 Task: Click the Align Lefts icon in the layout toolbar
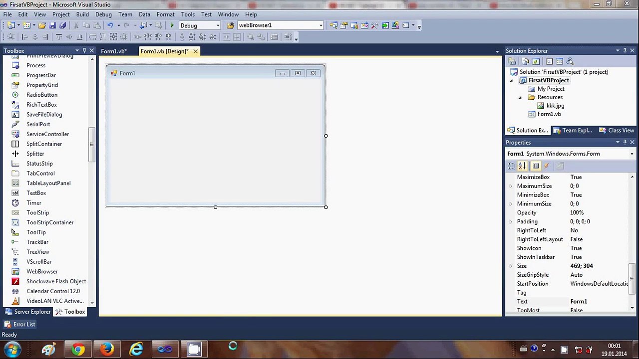click(x=24, y=37)
